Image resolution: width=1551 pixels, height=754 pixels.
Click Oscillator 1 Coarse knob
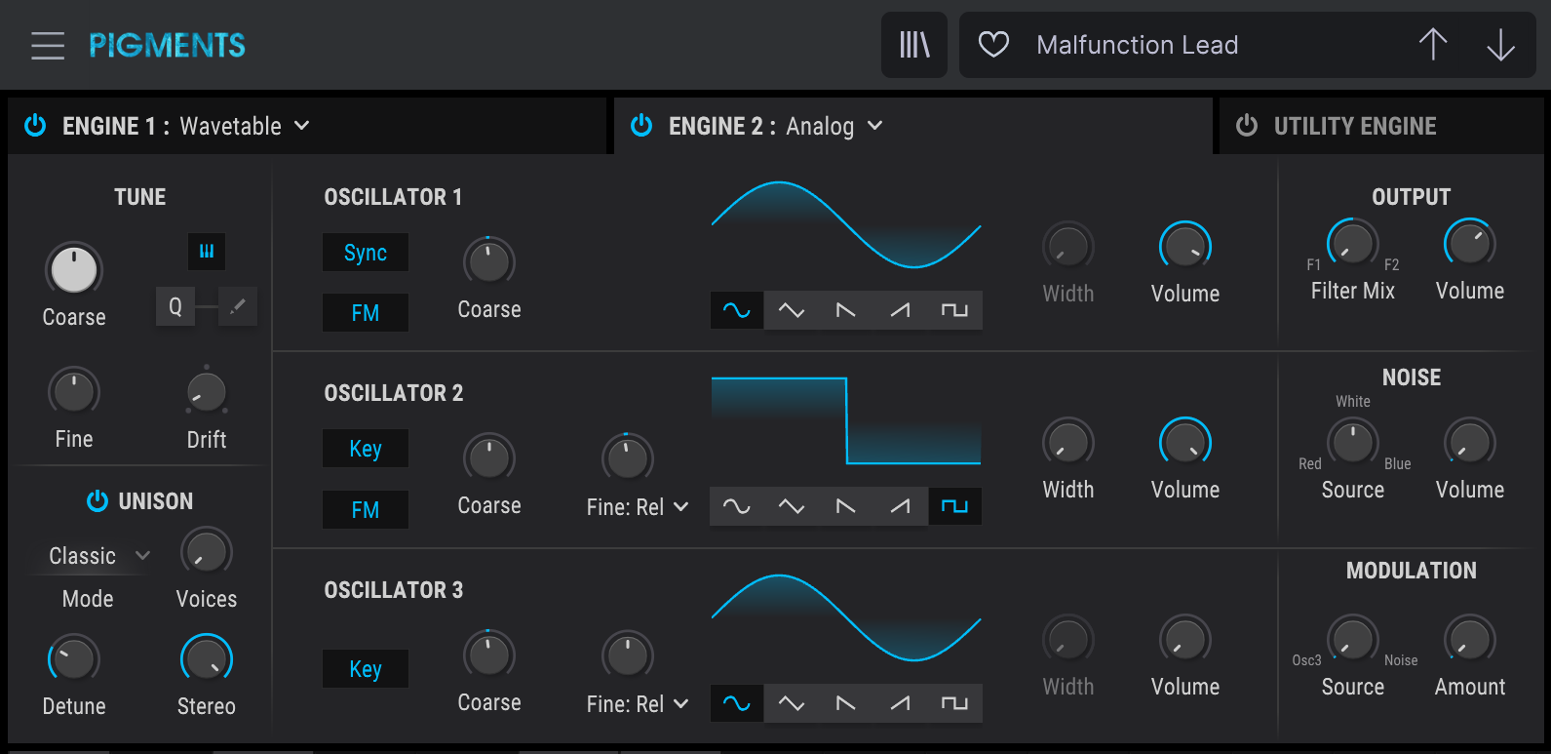tap(489, 261)
